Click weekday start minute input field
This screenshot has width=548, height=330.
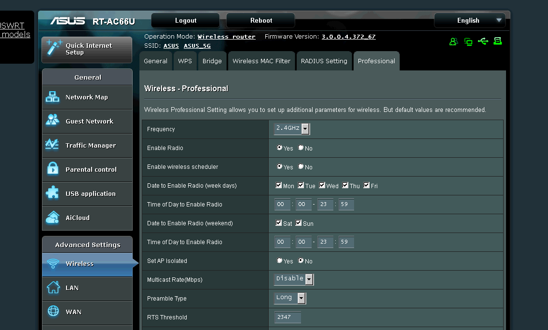(x=304, y=204)
